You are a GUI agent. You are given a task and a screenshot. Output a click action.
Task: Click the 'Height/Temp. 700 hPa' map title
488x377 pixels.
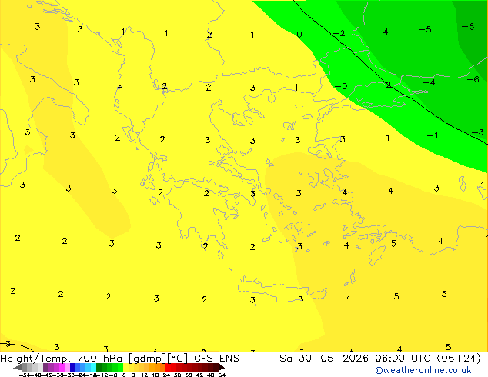pyautogui.click(x=61, y=359)
